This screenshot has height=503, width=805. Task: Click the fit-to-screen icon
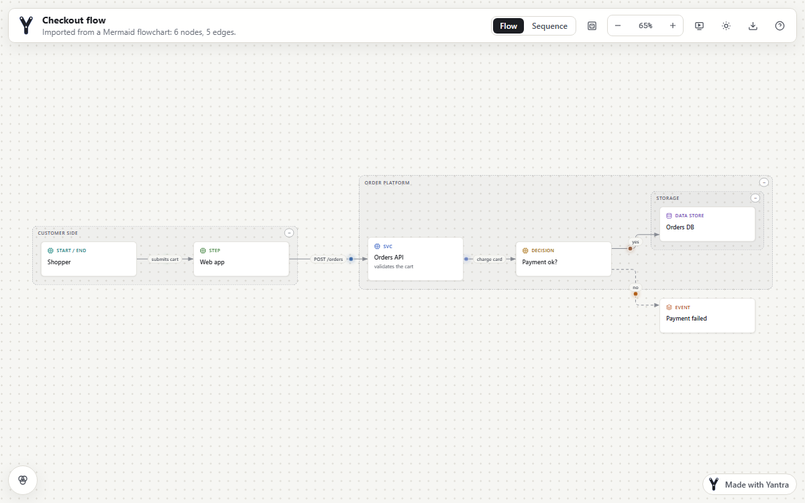pyautogui.click(x=592, y=26)
